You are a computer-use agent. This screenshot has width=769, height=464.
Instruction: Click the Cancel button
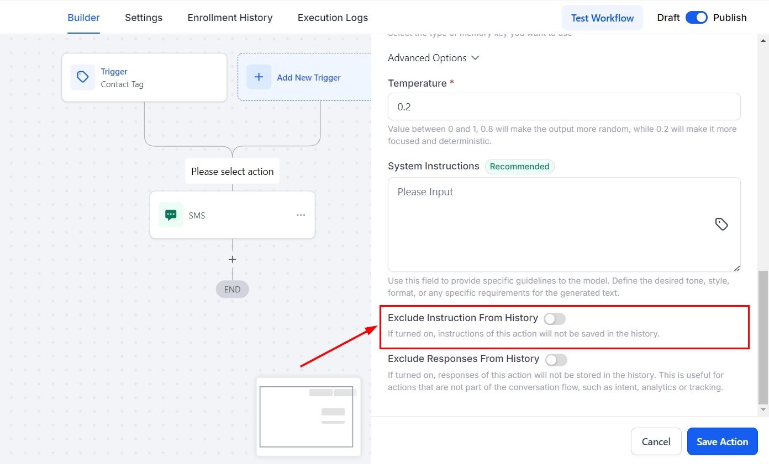coord(656,441)
